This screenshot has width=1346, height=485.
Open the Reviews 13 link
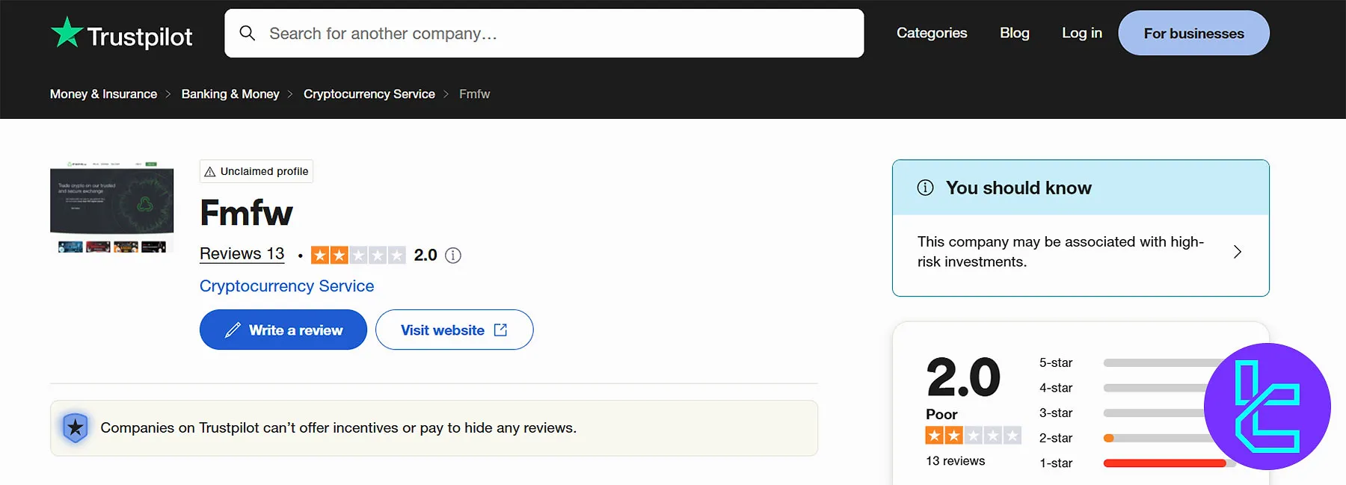[242, 254]
